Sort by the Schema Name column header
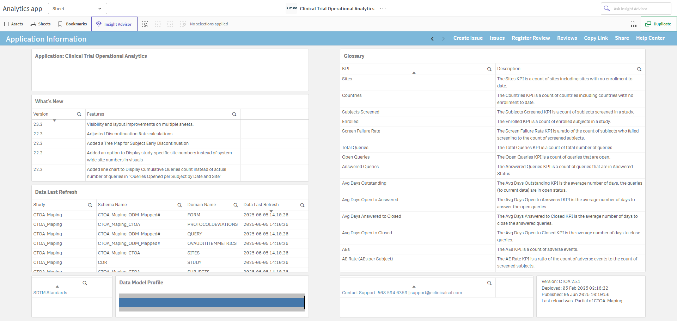The height and width of the screenshot is (321, 677). tap(112, 205)
